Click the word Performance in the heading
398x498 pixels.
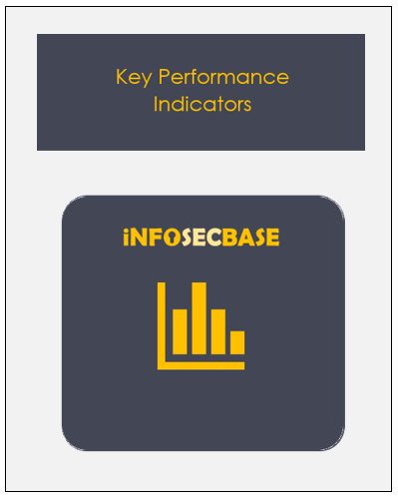tap(223, 77)
